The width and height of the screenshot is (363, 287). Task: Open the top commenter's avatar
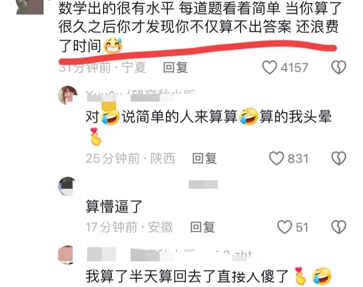click(x=30, y=7)
